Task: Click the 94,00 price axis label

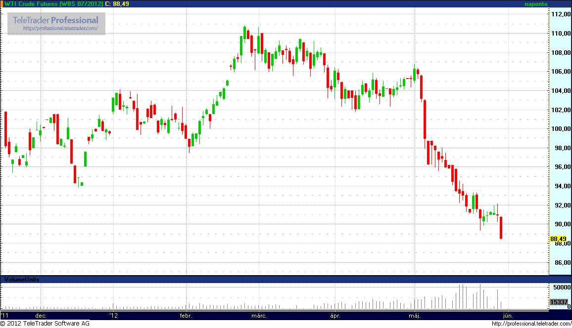Action: [563, 186]
